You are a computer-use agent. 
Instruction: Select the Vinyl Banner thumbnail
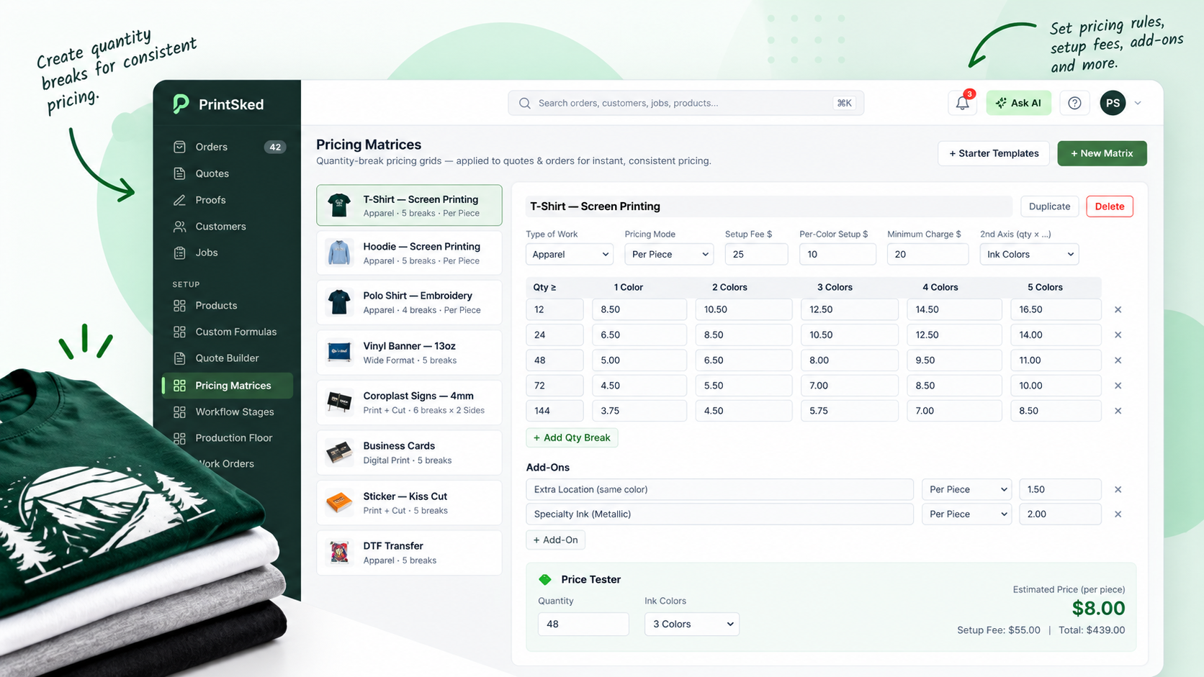point(339,352)
